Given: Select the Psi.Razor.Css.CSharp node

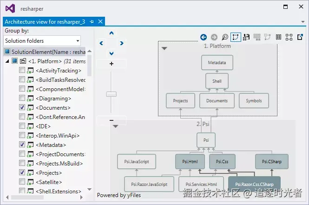Looking at the screenshot, I should click(254, 184).
